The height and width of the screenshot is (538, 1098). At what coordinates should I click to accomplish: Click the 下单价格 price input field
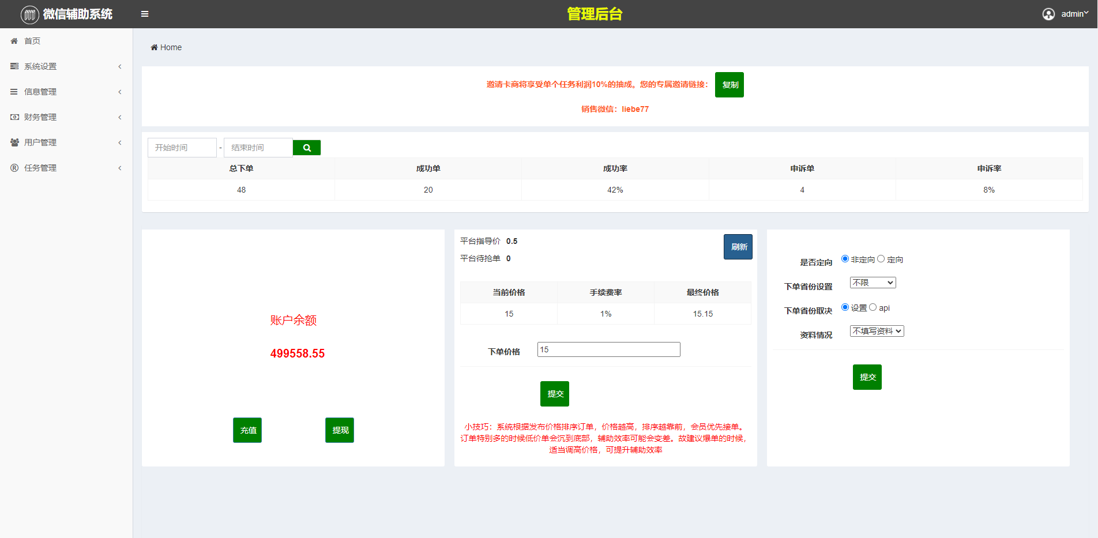[608, 349]
